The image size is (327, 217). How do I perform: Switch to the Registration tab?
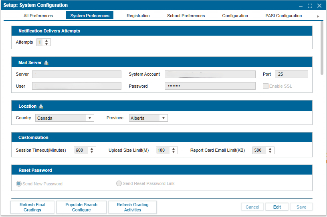[138, 16]
